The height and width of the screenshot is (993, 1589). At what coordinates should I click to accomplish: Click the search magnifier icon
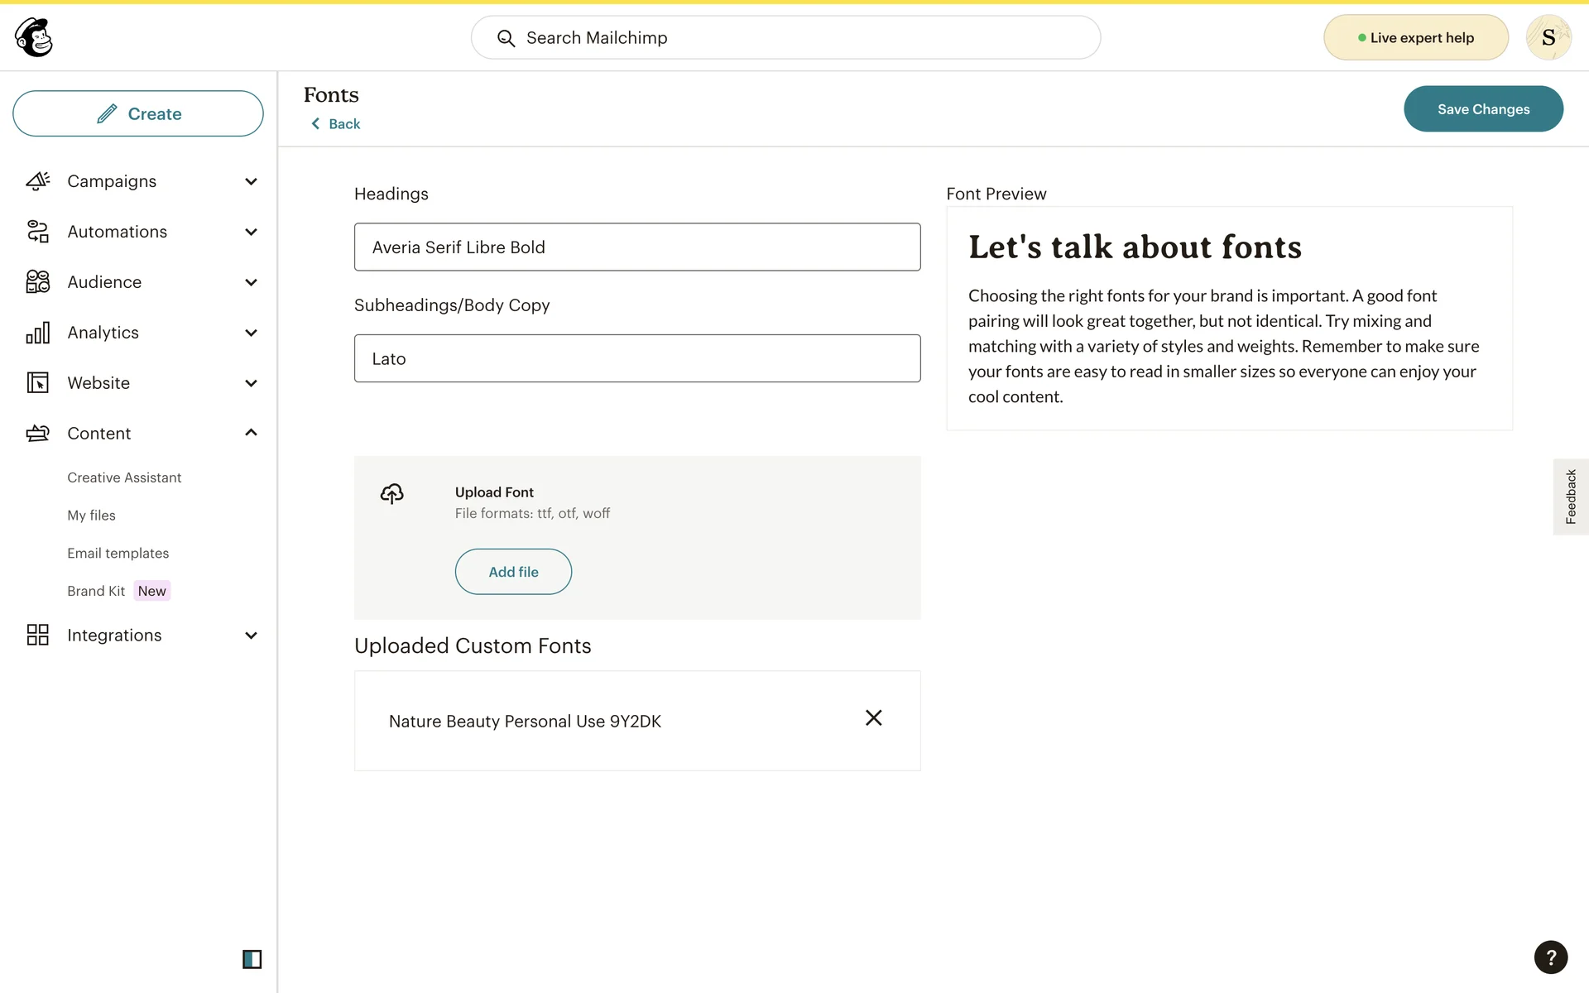[x=506, y=38]
